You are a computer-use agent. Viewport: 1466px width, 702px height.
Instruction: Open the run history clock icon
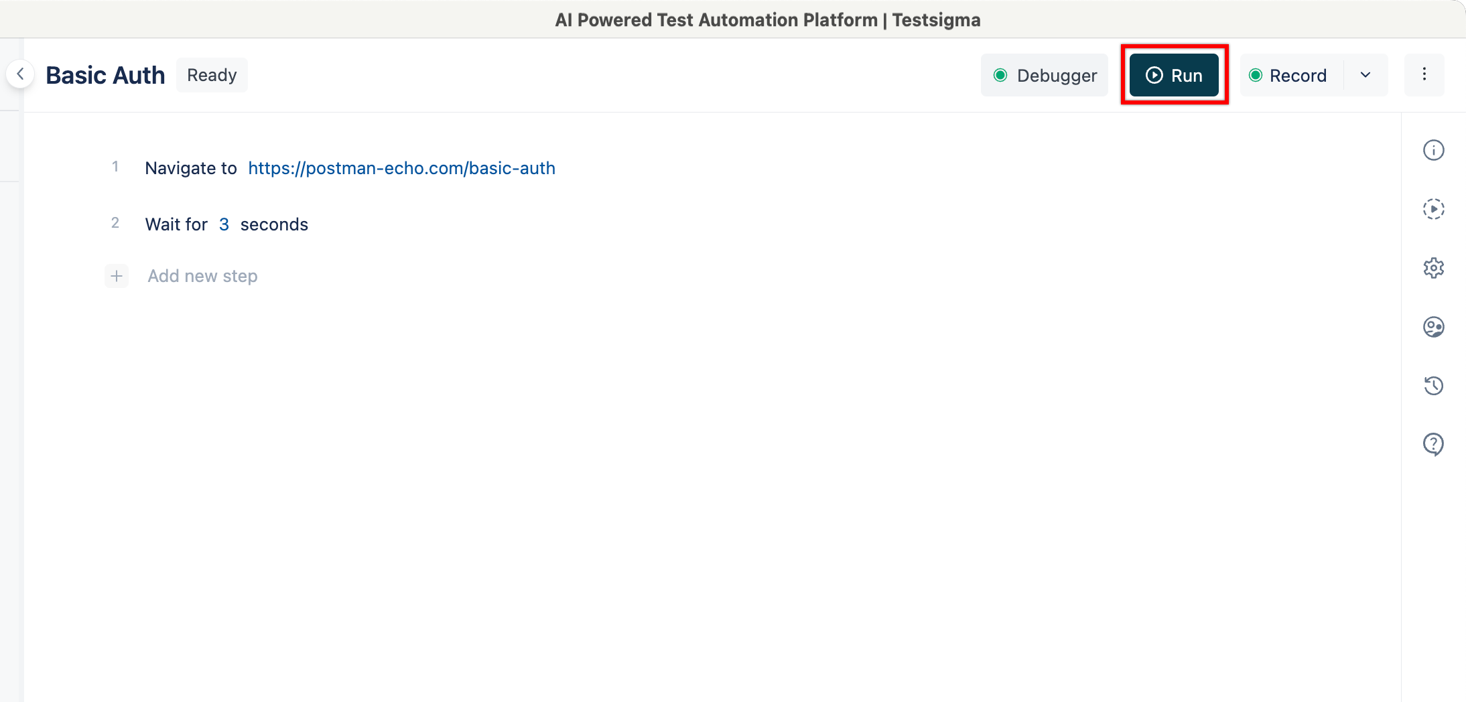click(x=1434, y=386)
